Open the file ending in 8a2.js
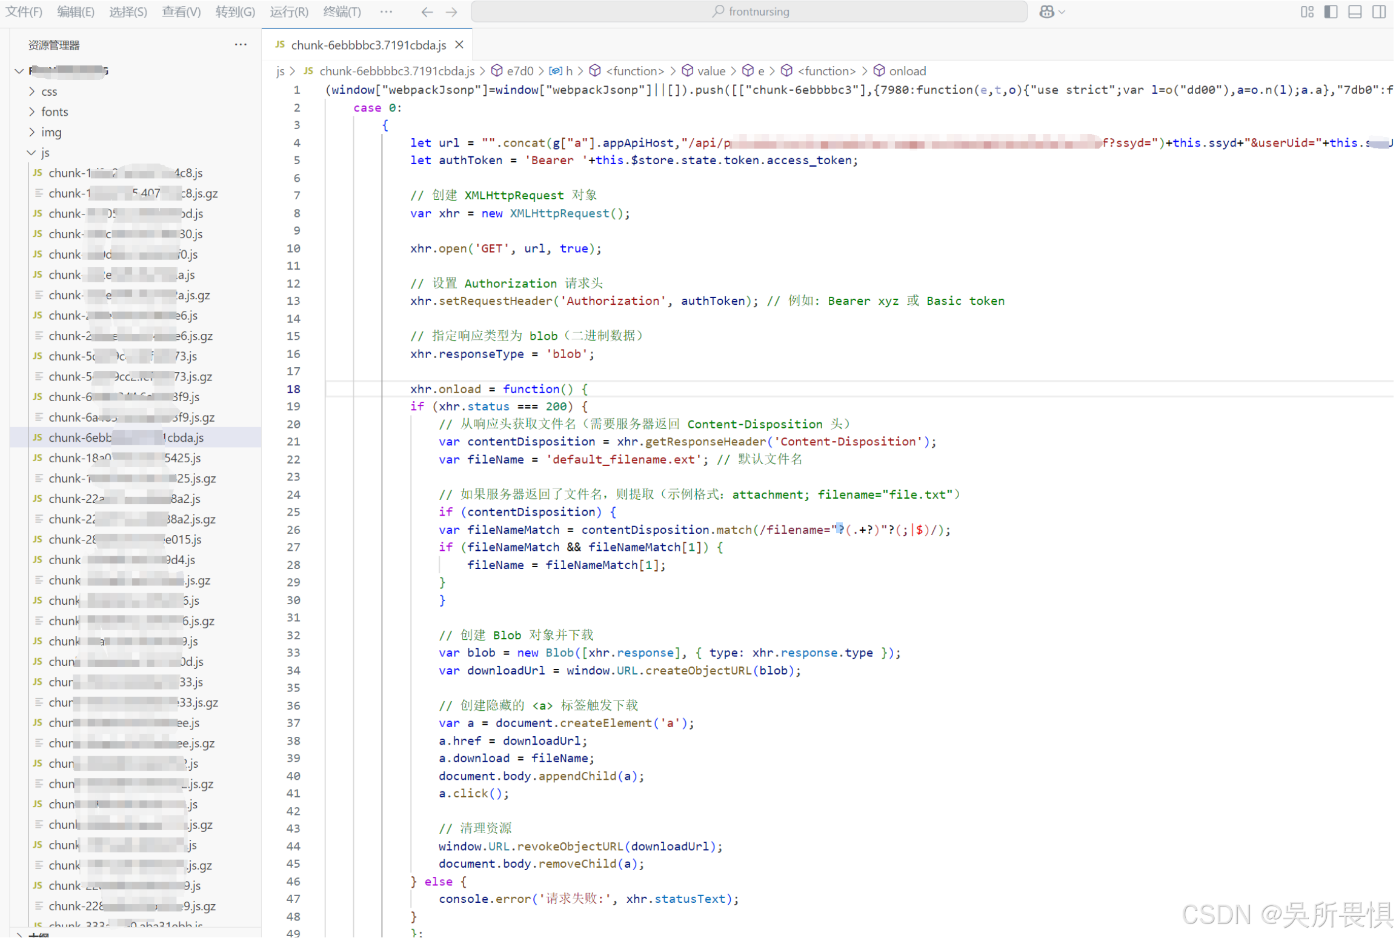 click(136, 499)
